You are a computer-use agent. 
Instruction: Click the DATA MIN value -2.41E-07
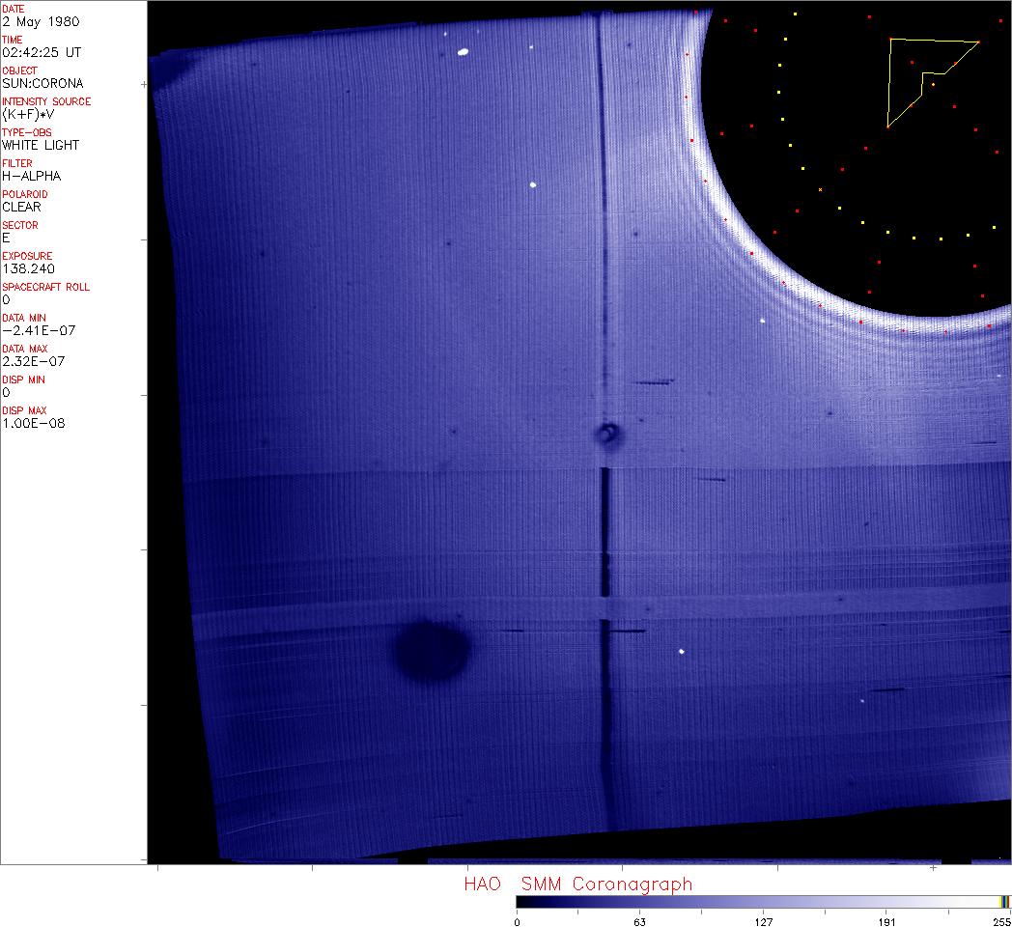39,330
